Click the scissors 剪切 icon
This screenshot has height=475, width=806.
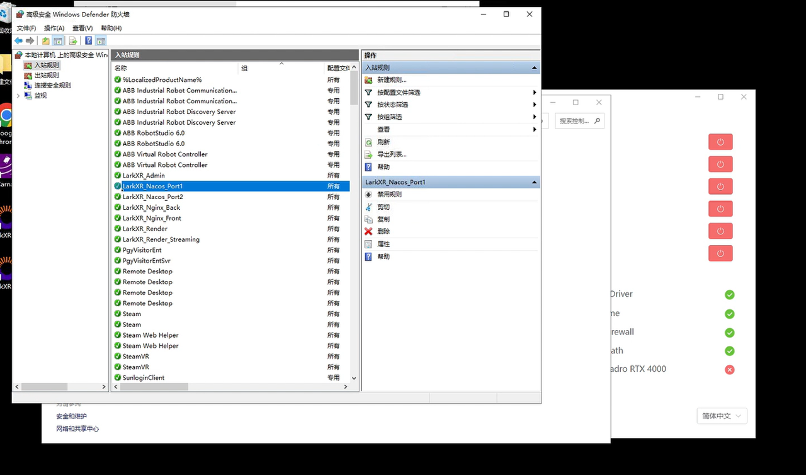tap(369, 207)
